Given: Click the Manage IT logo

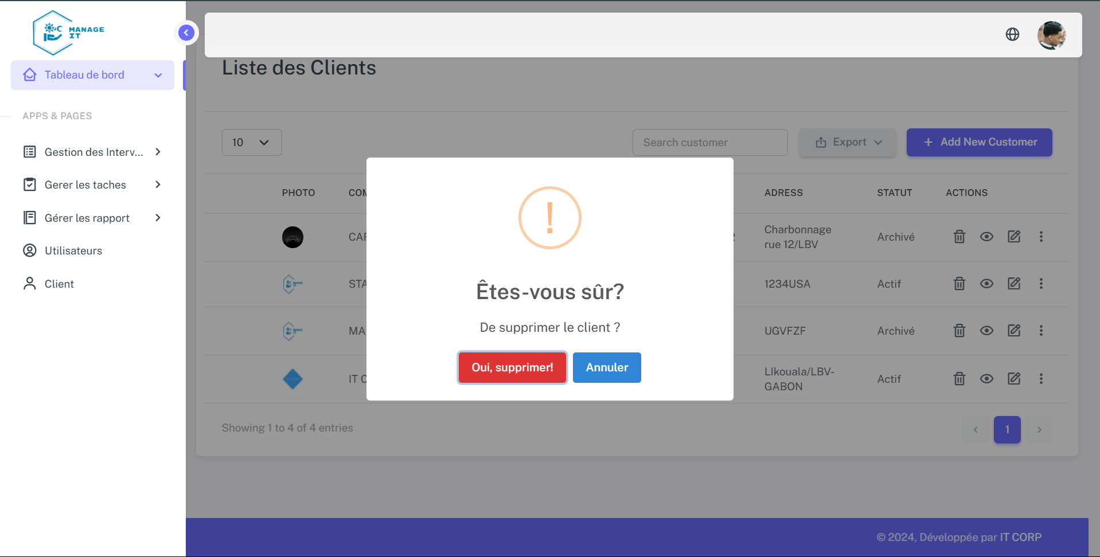Looking at the screenshot, I should (x=69, y=33).
